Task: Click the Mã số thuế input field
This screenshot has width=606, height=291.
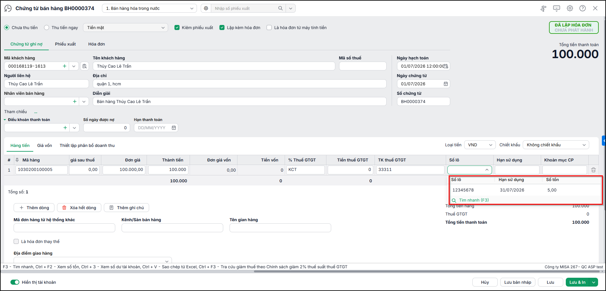Action: point(363,66)
